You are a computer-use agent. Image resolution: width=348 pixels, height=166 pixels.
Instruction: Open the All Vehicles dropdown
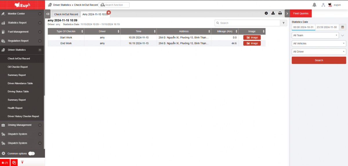pos(319,43)
